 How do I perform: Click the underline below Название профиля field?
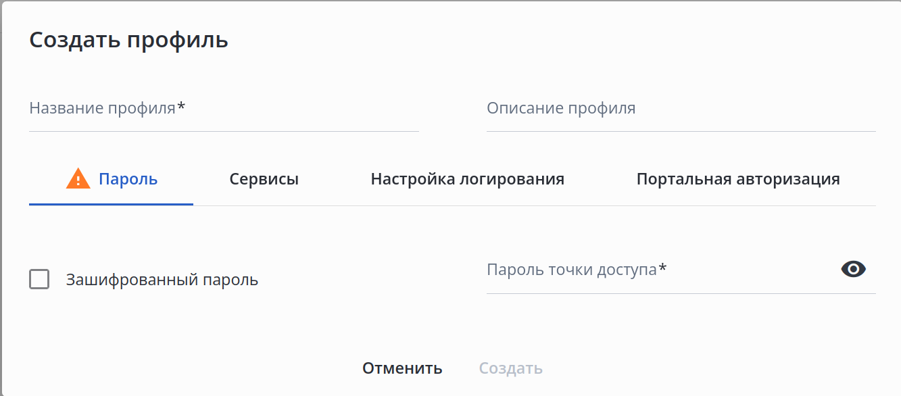(x=224, y=131)
